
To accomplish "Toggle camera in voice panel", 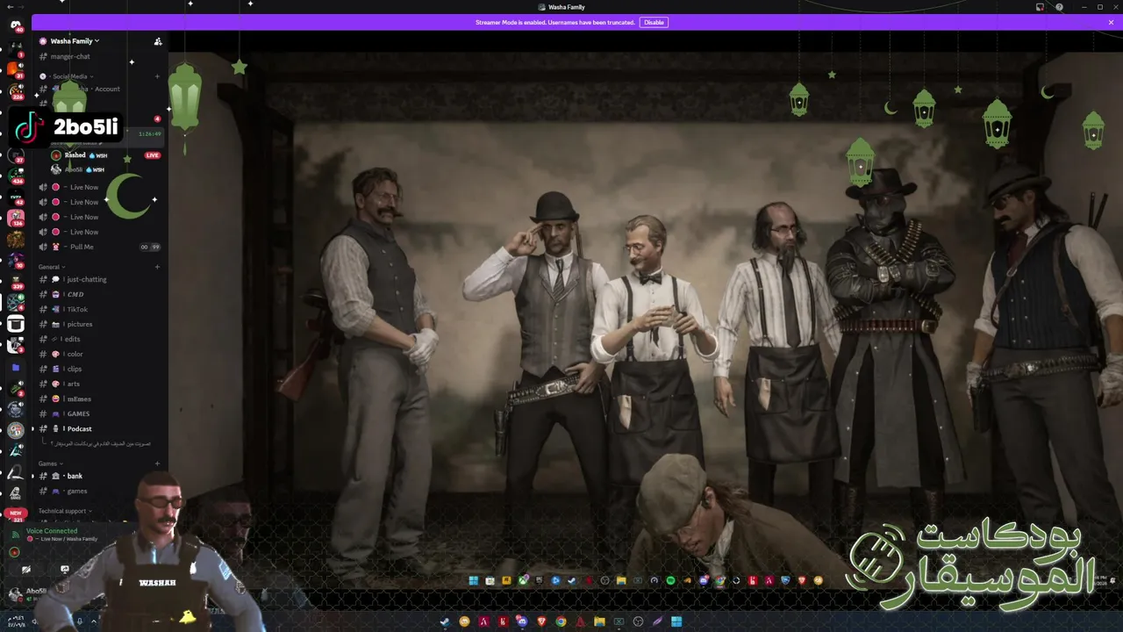I will (26, 570).
